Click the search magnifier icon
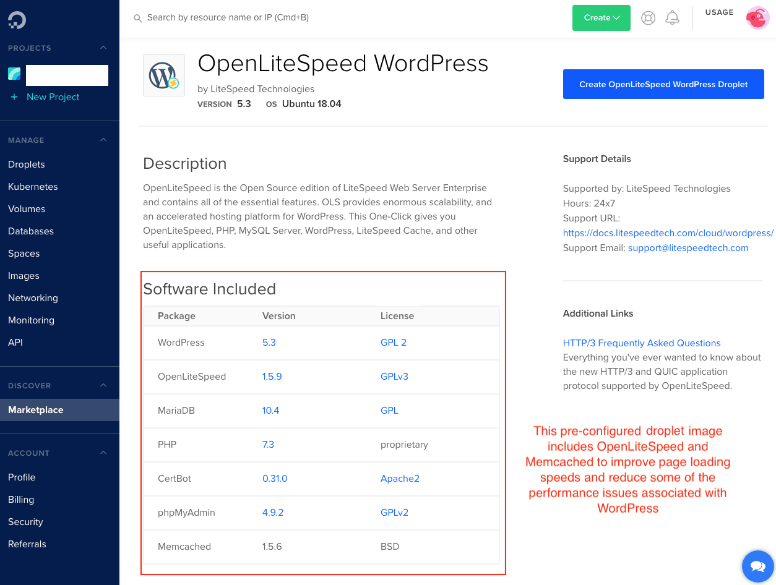The image size is (776, 585). (x=138, y=19)
